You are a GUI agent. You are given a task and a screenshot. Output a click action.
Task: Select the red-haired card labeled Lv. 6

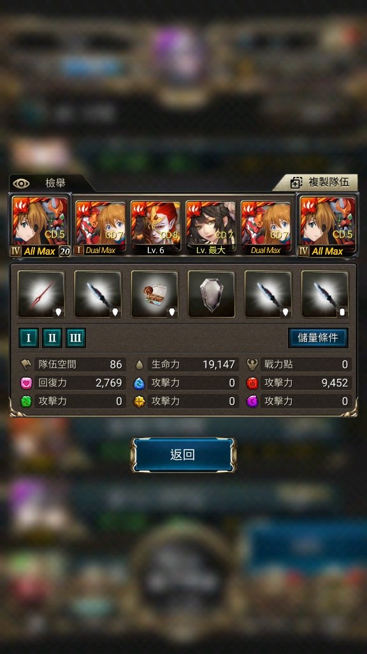click(155, 228)
